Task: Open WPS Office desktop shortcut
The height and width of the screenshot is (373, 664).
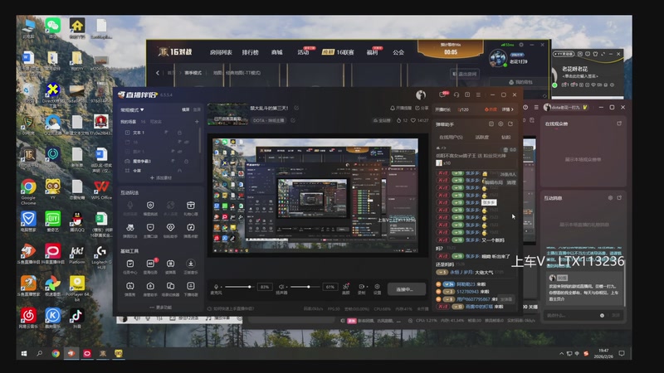Action: 101,190
